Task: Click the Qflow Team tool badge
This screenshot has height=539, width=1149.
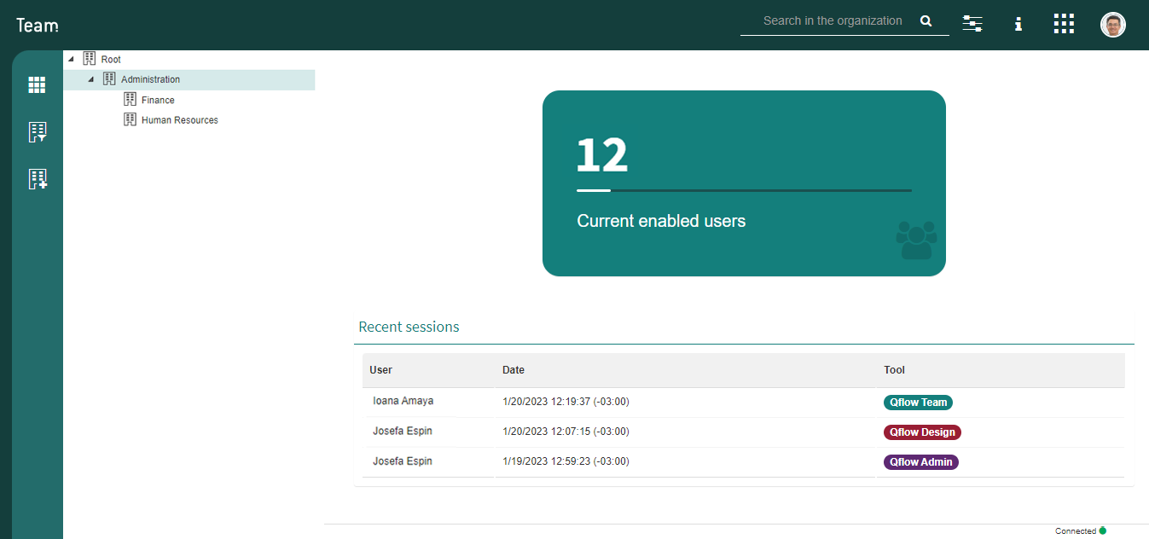Action: click(918, 403)
